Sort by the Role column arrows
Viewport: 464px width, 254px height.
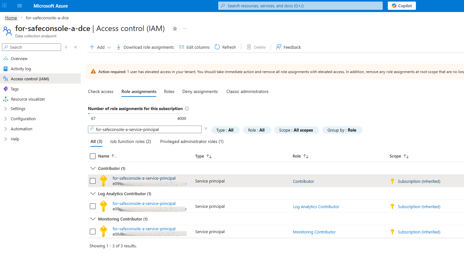[x=306, y=156]
